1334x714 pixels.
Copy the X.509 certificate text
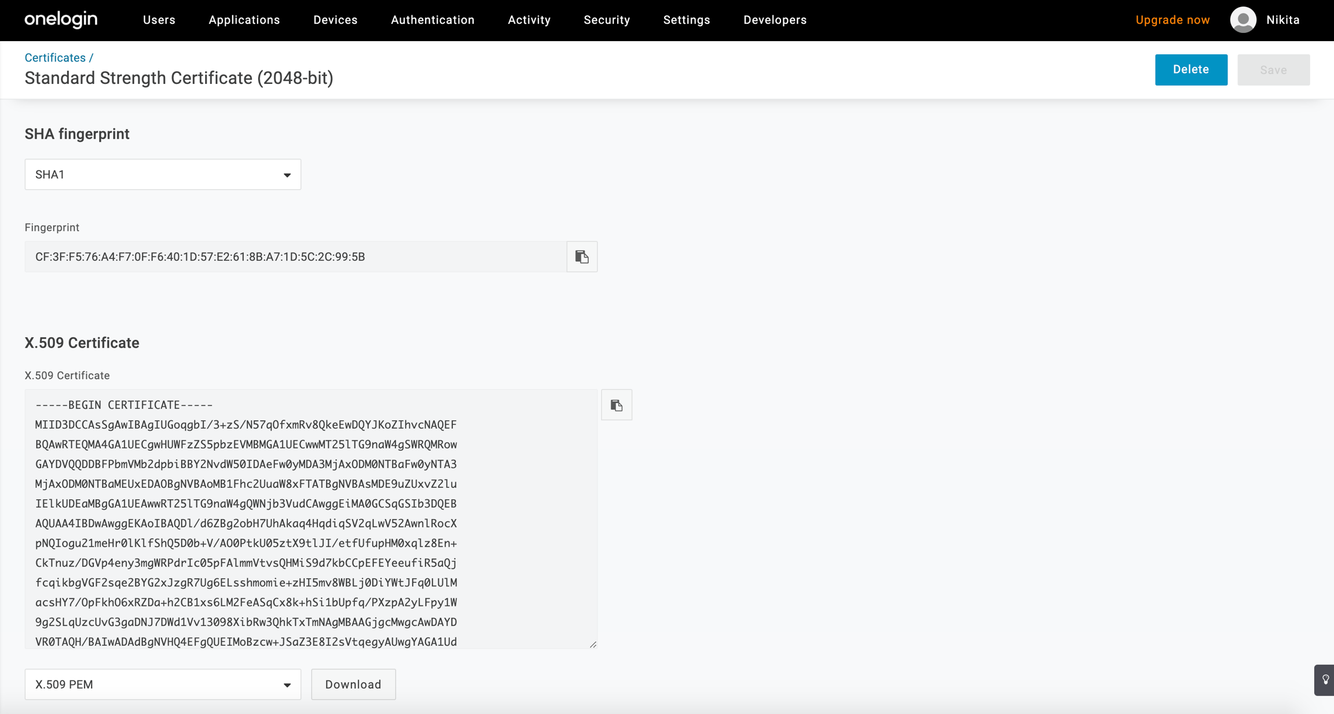click(617, 405)
